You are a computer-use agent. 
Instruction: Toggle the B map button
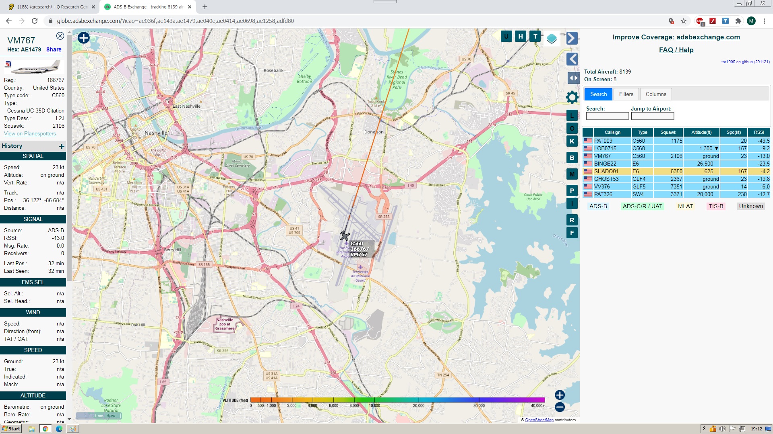tap(572, 158)
